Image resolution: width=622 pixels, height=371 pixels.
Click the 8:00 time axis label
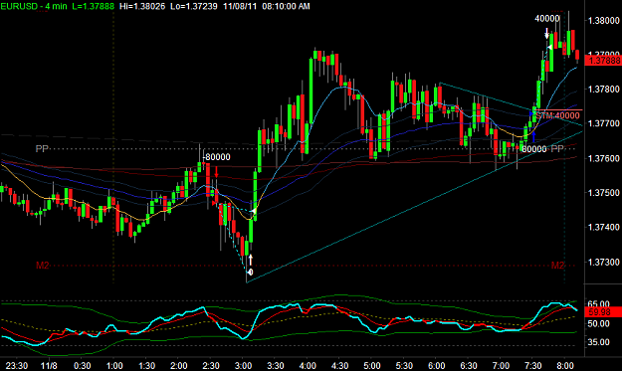(x=565, y=365)
